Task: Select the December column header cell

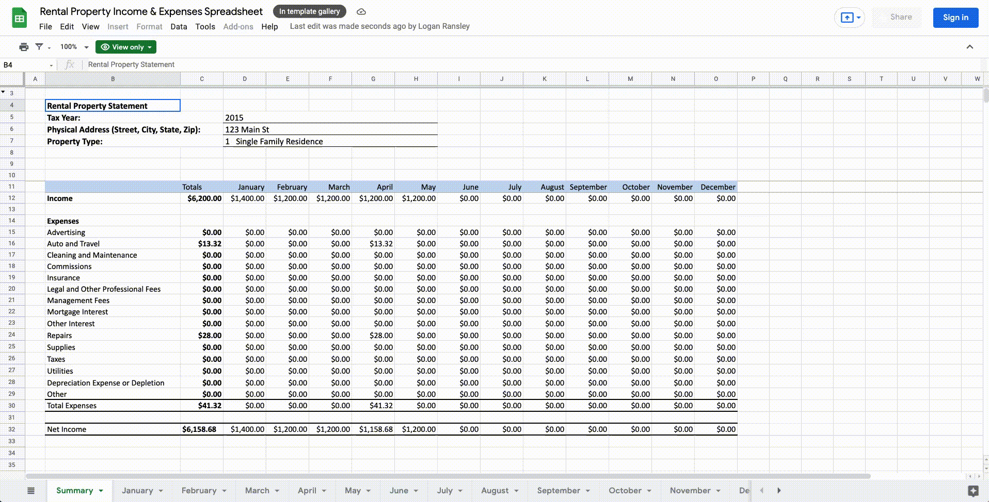Action: point(716,187)
